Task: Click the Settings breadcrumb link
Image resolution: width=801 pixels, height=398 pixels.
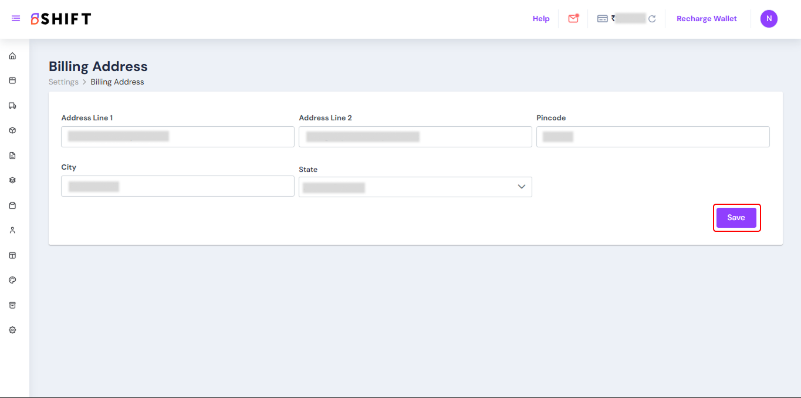Action: pos(63,82)
